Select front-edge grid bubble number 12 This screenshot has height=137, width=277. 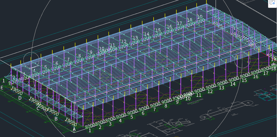(210, 91)
